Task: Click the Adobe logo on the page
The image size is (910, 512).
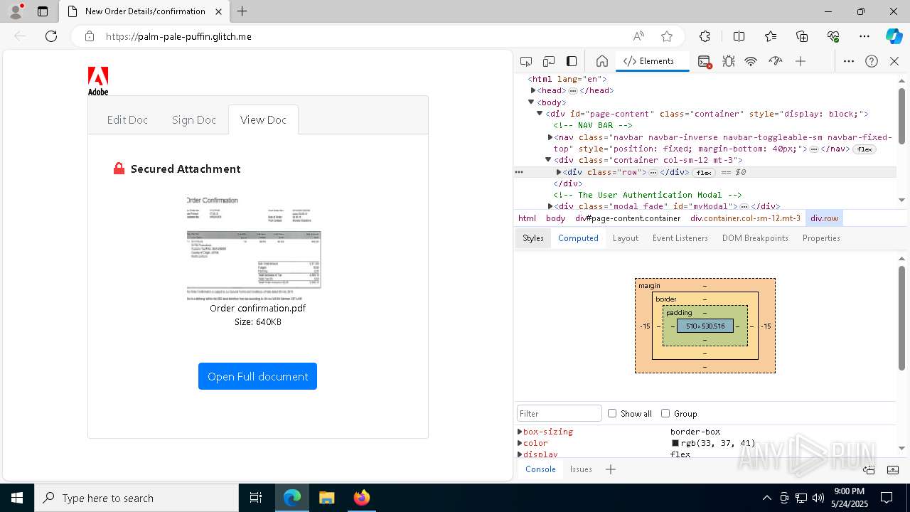Action: [x=98, y=81]
